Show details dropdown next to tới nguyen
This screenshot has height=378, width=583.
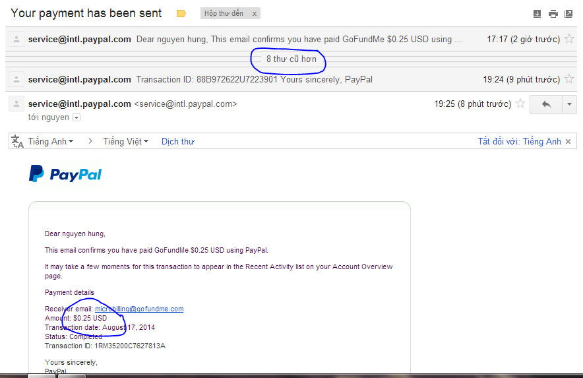(x=77, y=117)
